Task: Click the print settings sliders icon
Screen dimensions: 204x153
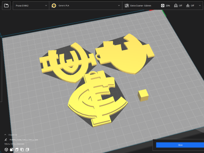Action: 127,6
